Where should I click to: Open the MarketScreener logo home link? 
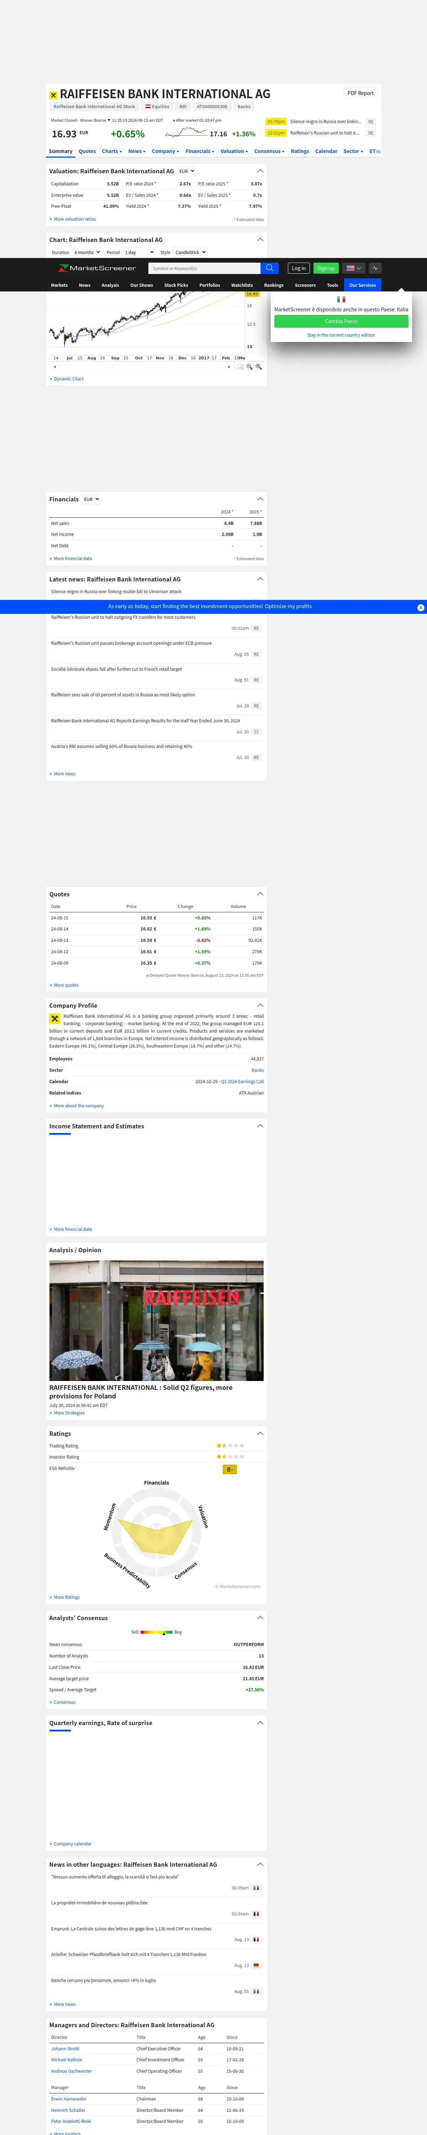pos(97,268)
